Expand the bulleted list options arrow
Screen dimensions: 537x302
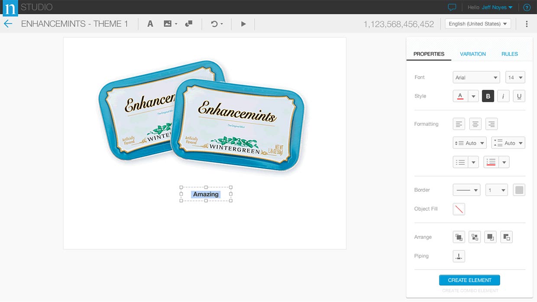(x=474, y=162)
